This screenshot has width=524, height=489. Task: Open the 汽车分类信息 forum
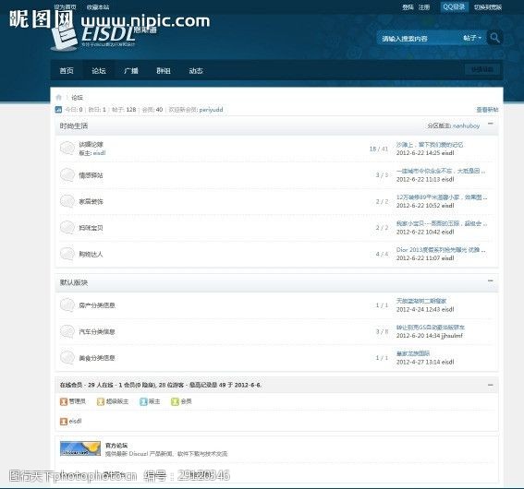point(97,332)
